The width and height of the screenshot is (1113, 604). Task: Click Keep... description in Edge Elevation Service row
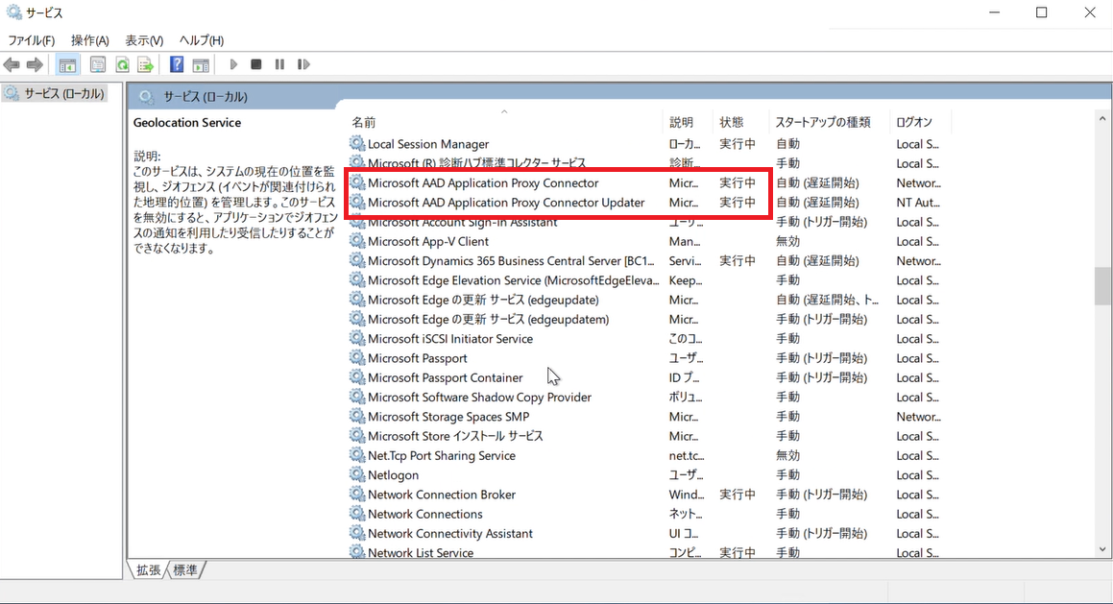pos(685,280)
